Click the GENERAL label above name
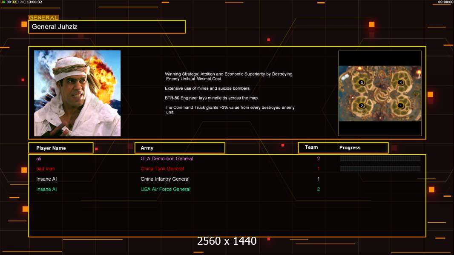Image resolution: width=454 pixels, height=255 pixels. click(43, 17)
